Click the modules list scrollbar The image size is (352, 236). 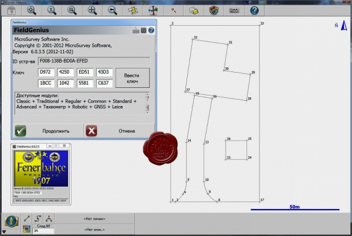tap(147, 103)
